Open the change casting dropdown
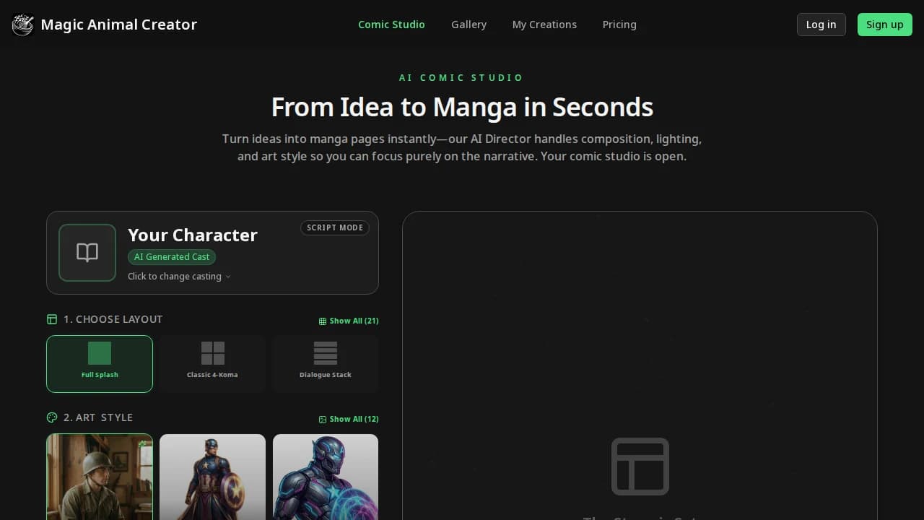 click(179, 276)
